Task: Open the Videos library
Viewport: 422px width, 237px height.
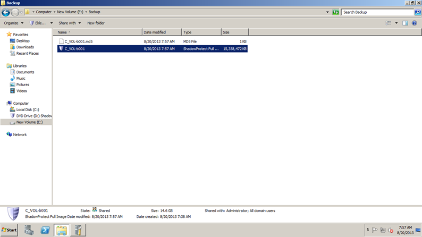Action: tap(22, 91)
